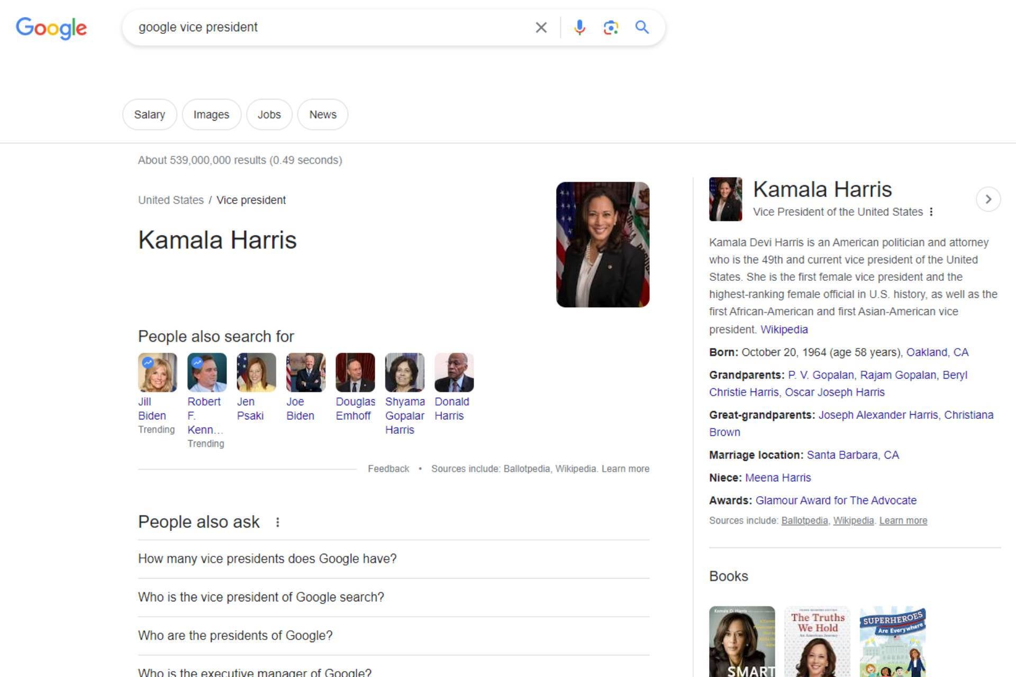The height and width of the screenshot is (677, 1016).
Task: Click Learn more under featured snippet
Action: 625,469
